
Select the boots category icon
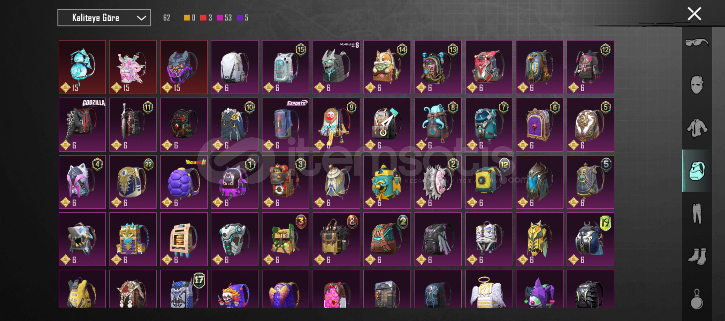coord(696,256)
